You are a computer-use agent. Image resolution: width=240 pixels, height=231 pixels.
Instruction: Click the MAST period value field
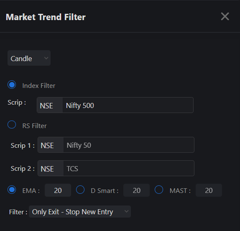pyautogui.click(x=209, y=190)
